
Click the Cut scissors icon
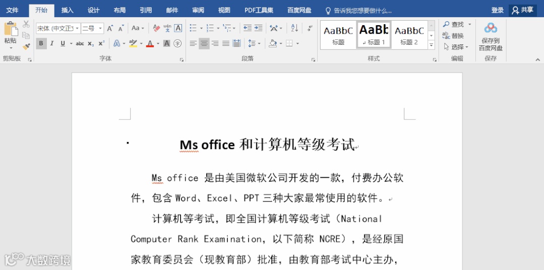(26, 24)
